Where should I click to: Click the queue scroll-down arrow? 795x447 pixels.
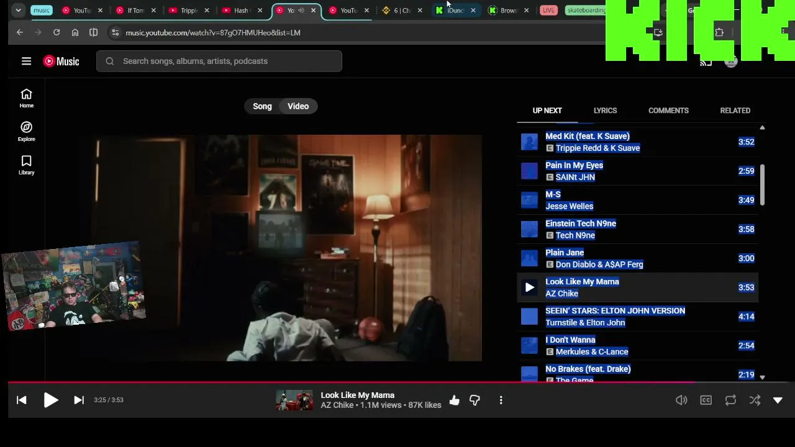click(x=762, y=377)
